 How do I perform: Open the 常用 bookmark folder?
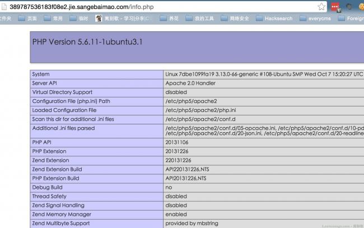[53, 18]
